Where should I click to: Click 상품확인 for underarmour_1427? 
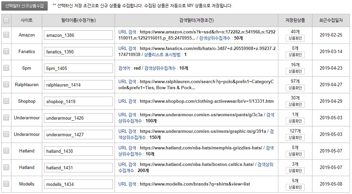295,138
